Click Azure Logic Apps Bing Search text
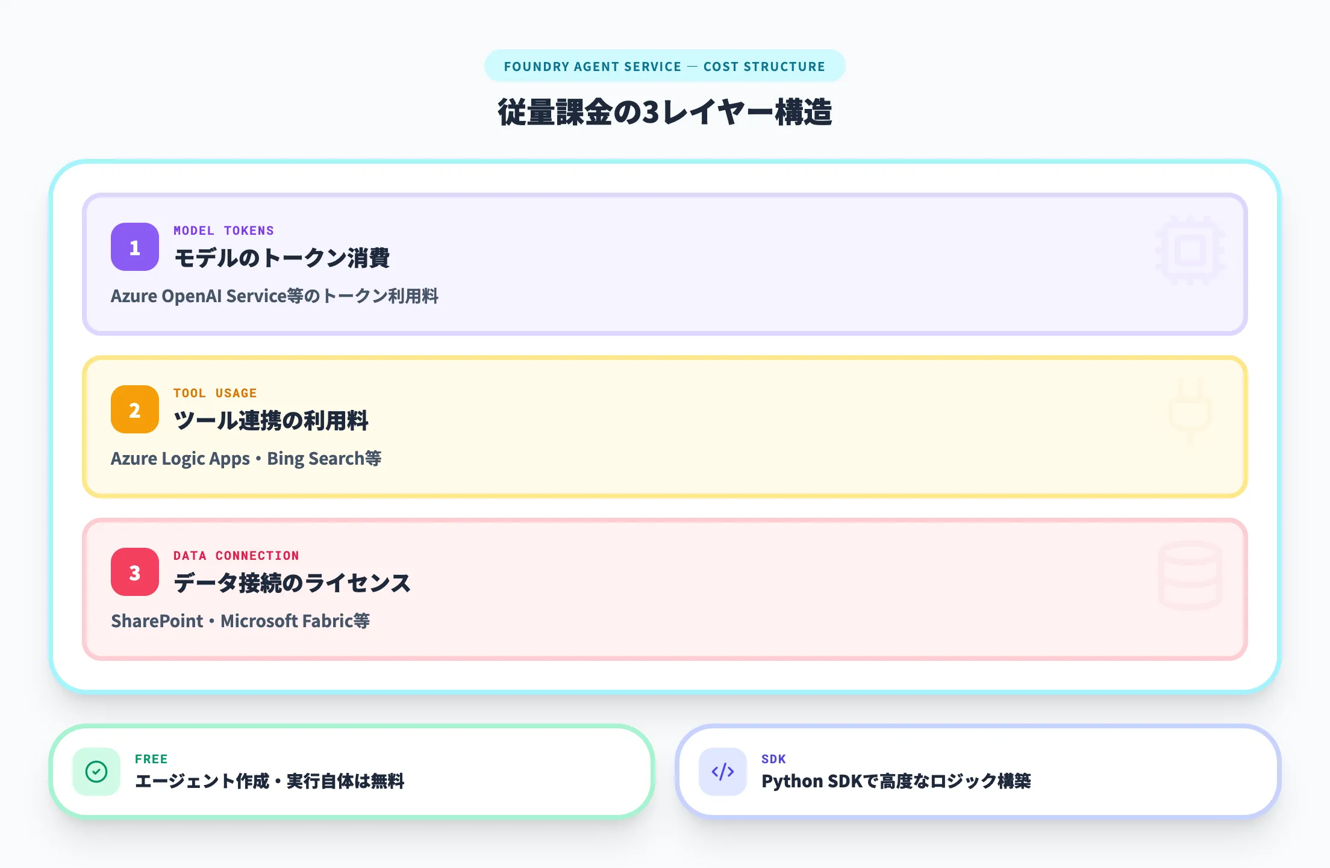The width and height of the screenshot is (1330, 868). click(246, 459)
